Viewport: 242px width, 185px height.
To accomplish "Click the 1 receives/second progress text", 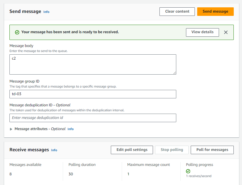I will point(198,176).
